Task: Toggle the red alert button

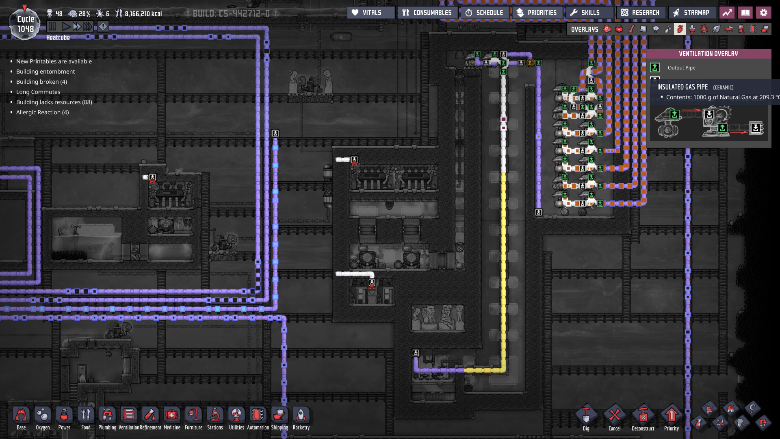Action: [x=103, y=27]
